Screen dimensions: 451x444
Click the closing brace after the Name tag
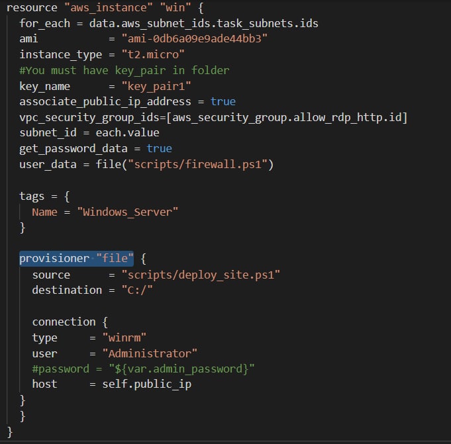(x=23, y=228)
